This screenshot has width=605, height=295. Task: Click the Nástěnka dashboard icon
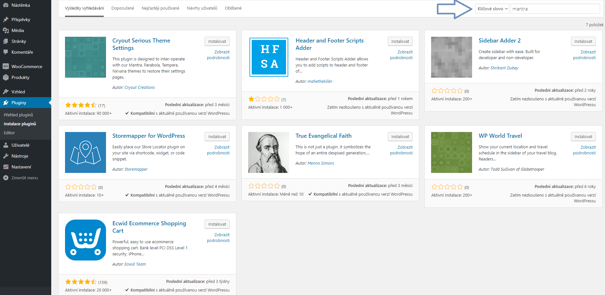pos(6,5)
